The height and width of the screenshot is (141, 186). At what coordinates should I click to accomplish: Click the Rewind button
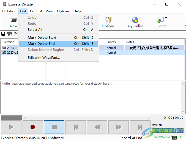click(97, 127)
